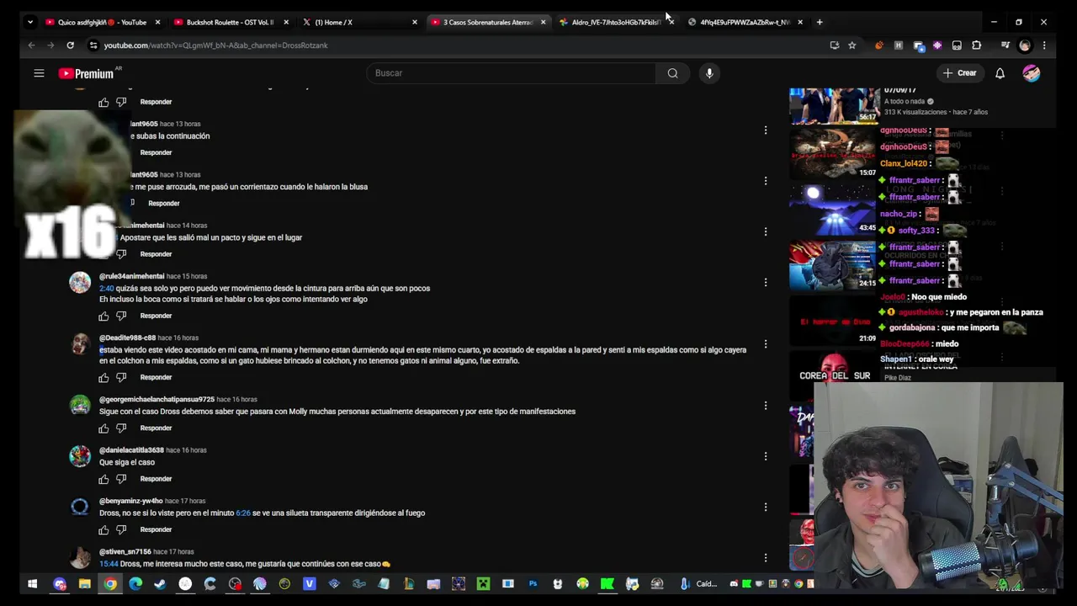
Task: Dislike the 'Que siga el caso' comment
Action: (121, 479)
